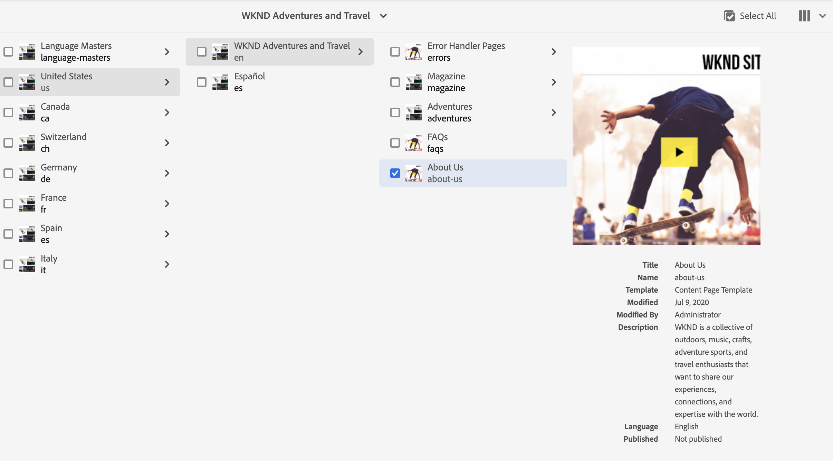
Task: Expand the Magazine page chevron
Action: tap(554, 82)
